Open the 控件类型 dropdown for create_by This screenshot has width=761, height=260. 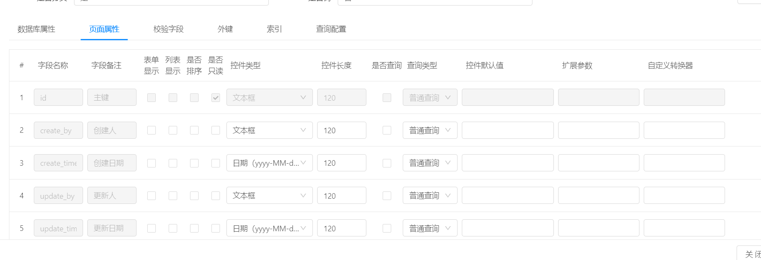pyautogui.click(x=269, y=130)
